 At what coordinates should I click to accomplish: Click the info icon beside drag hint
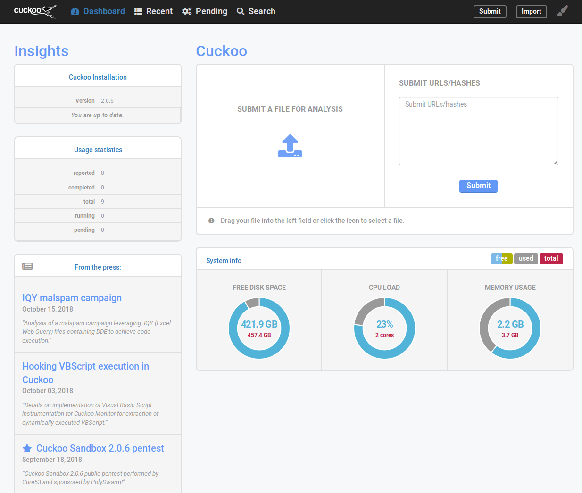pos(211,221)
